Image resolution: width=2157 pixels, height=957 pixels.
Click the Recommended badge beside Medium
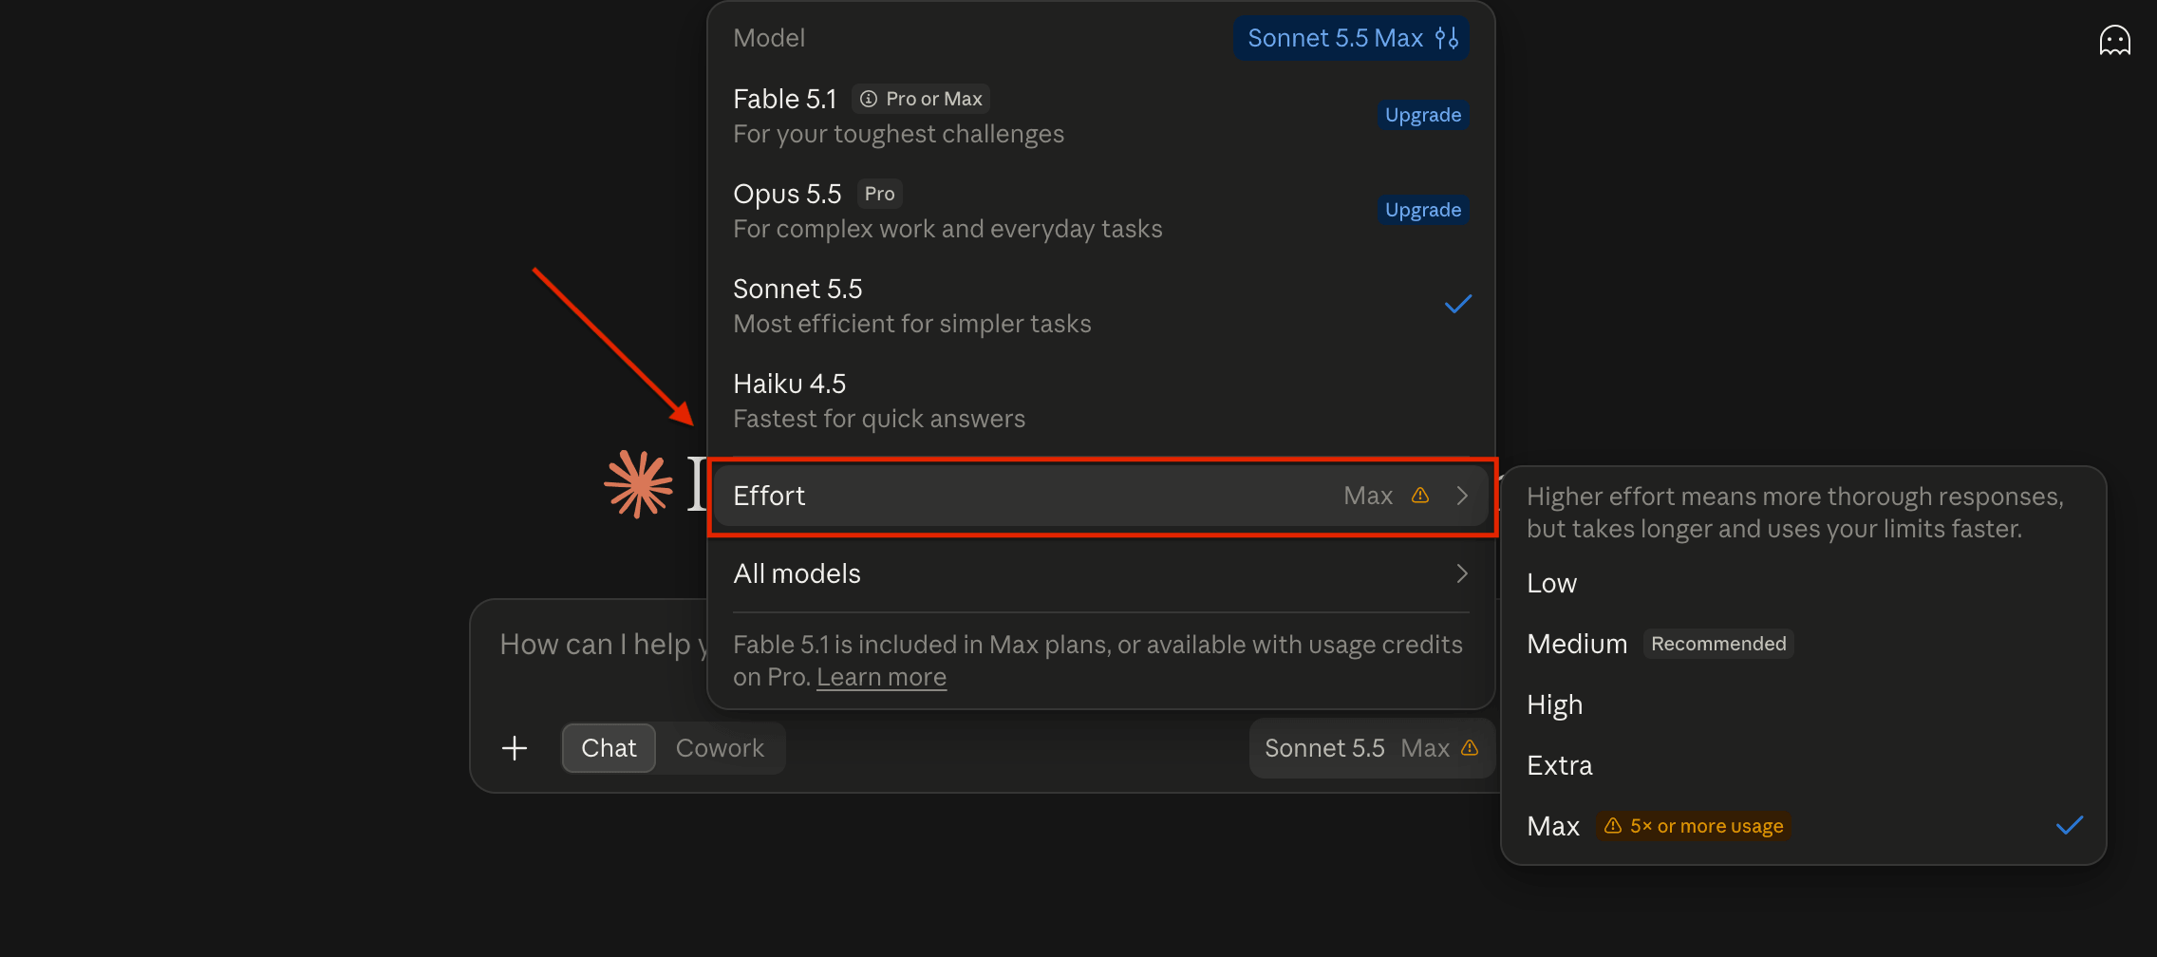tap(1718, 644)
